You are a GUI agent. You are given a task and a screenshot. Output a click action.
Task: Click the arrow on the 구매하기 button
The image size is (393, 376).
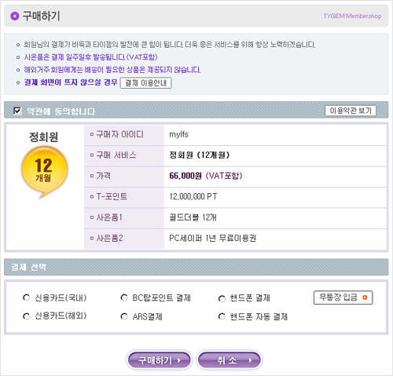[179, 360]
